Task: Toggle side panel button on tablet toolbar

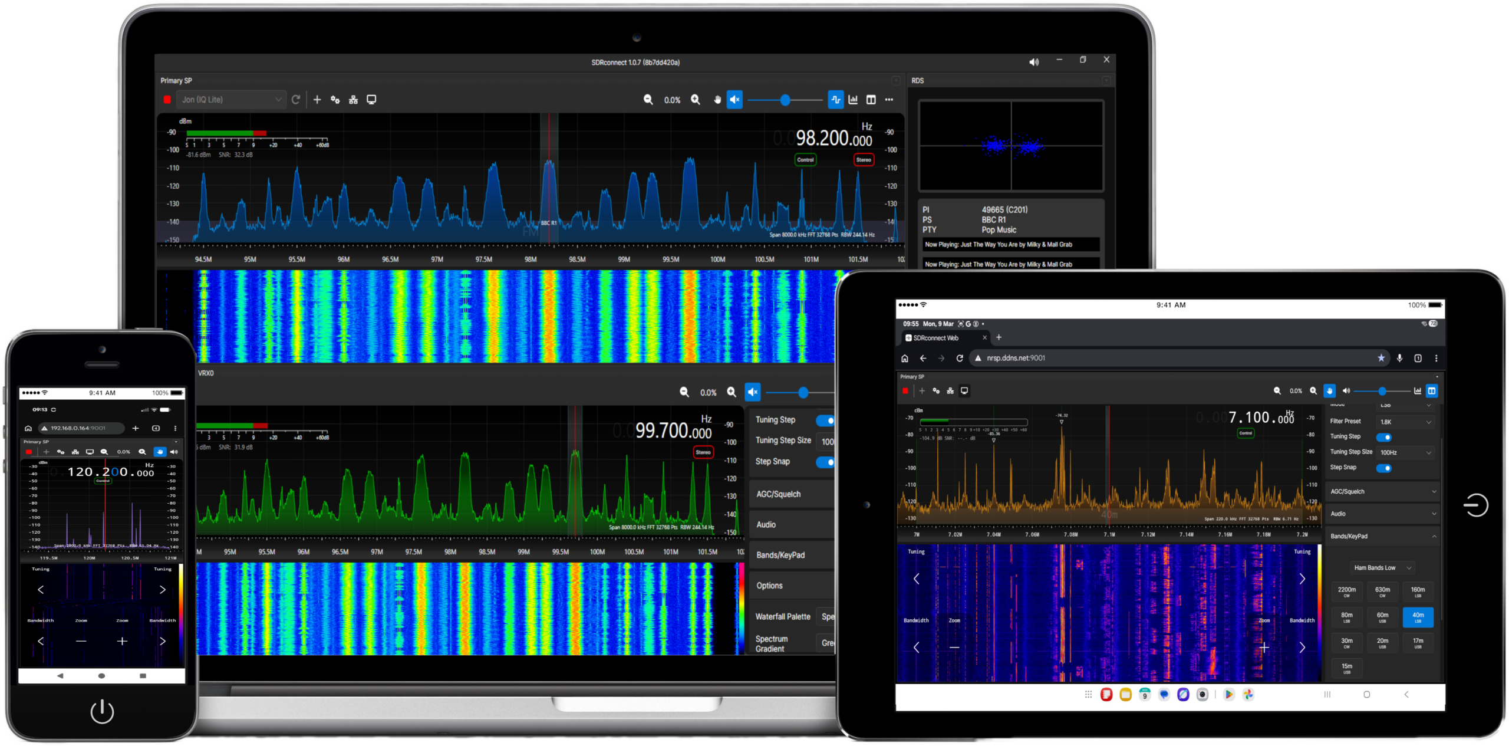Action: pos(1432,390)
